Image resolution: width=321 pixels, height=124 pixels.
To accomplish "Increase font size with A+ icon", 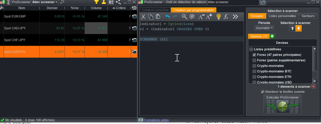I will [209, 17].
